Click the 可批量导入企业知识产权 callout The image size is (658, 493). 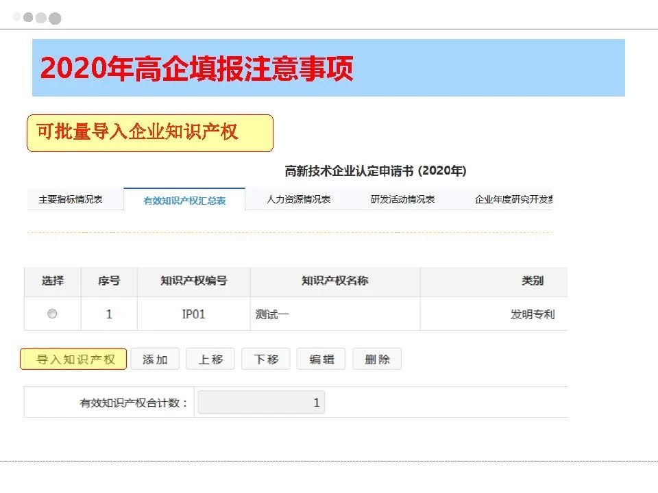(150, 133)
